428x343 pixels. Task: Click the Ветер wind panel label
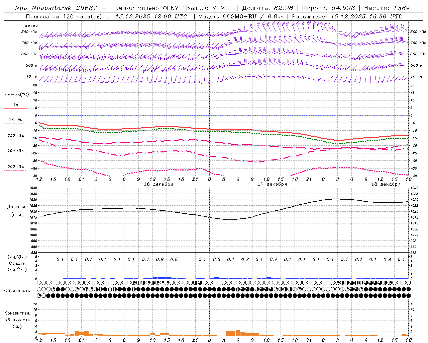pos(31,25)
